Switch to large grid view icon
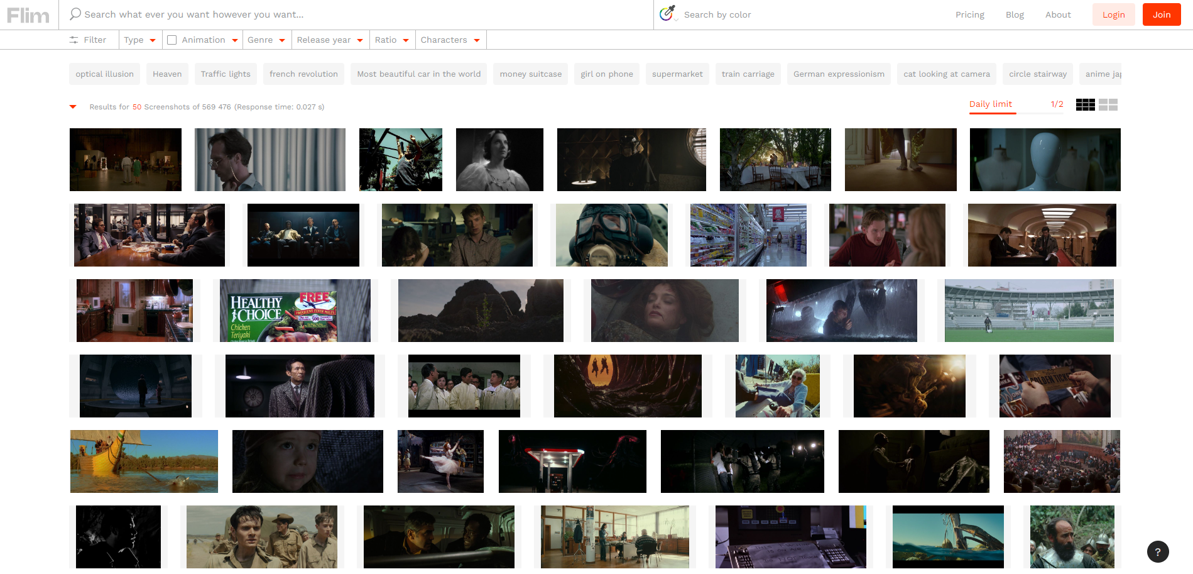This screenshot has height=574, width=1193. [1108, 104]
